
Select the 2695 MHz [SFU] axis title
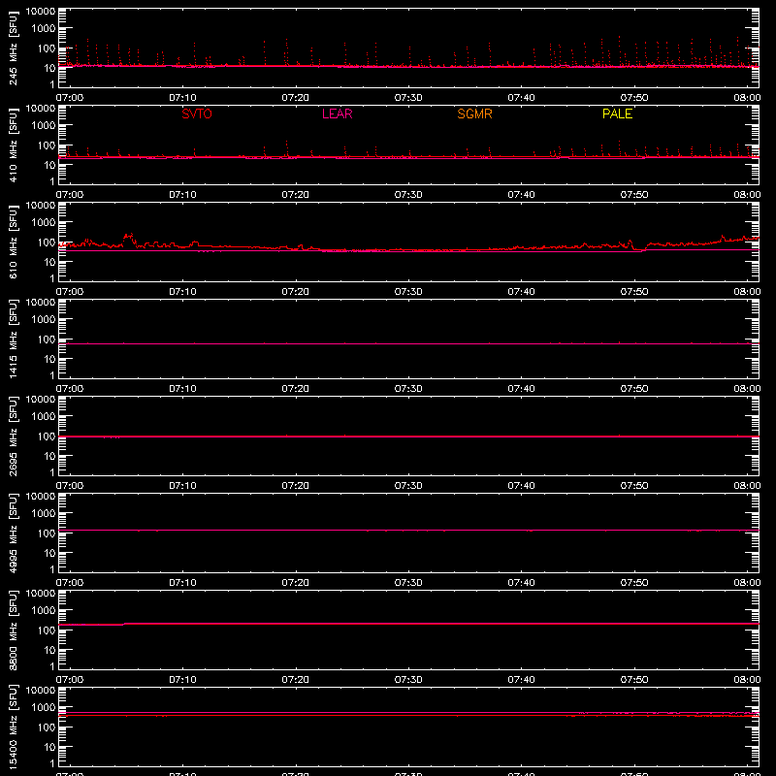(x=13, y=436)
